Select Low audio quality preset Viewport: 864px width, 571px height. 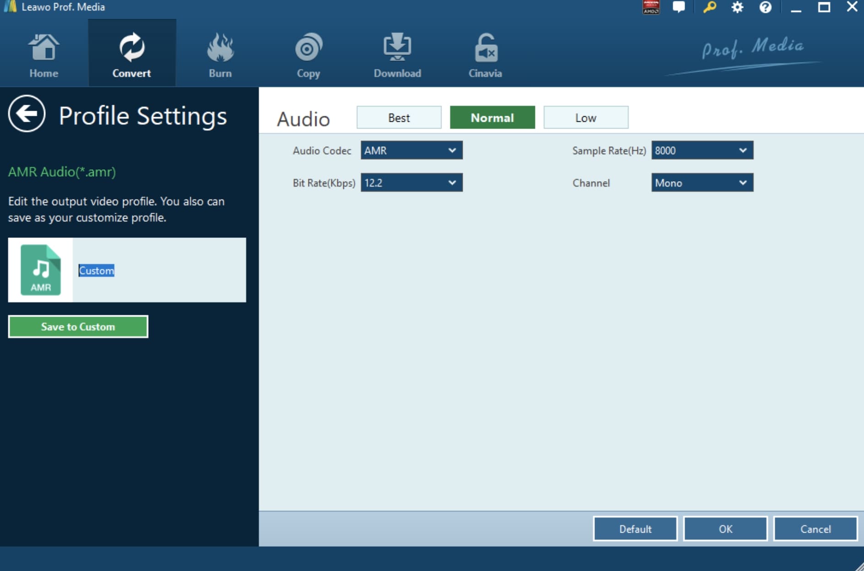click(x=585, y=118)
